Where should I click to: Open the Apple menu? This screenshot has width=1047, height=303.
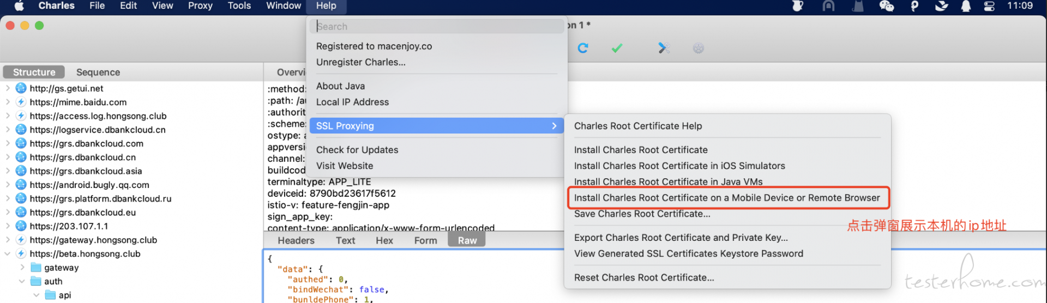click(x=19, y=6)
